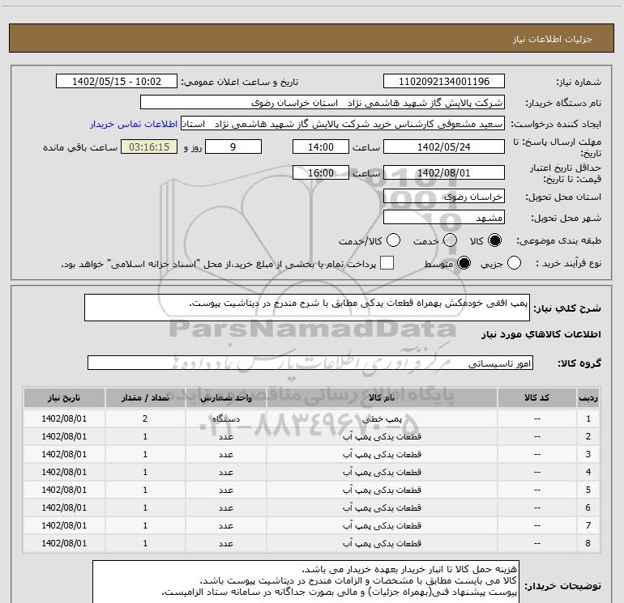Select the متوسط purchase type radio

click(x=465, y=264)
